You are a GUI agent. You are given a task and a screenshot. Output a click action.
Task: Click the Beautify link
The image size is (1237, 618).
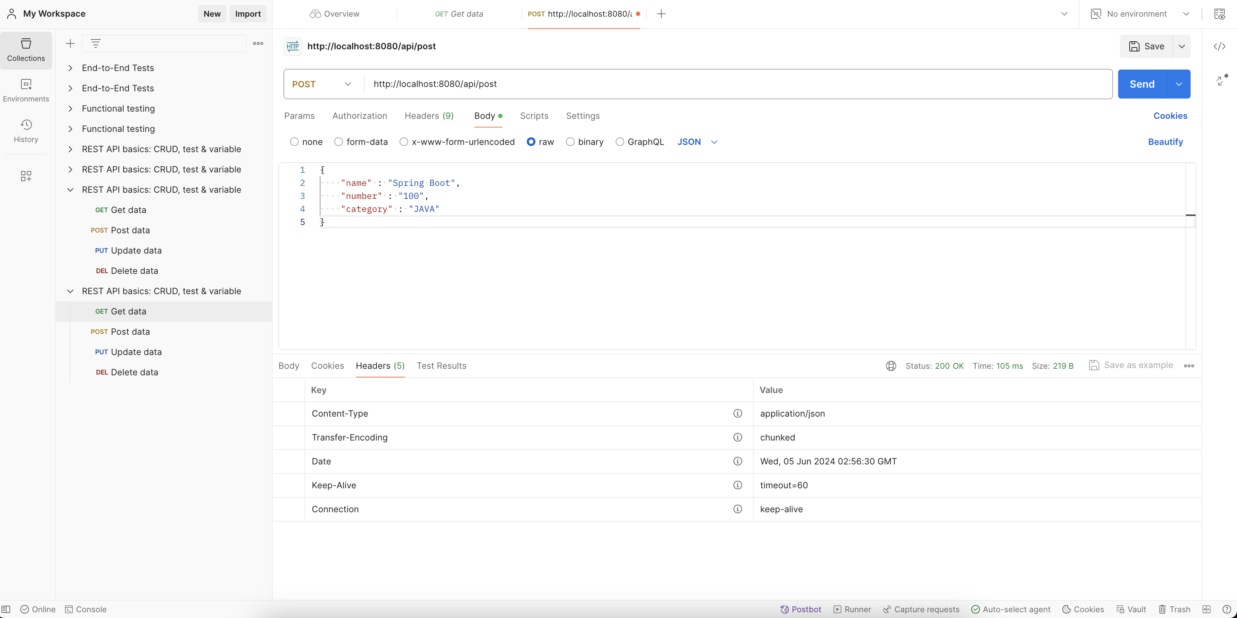1165,142
